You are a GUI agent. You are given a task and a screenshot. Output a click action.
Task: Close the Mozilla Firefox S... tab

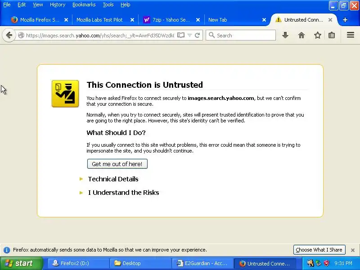pyautogui.click(x=66, y=20)
